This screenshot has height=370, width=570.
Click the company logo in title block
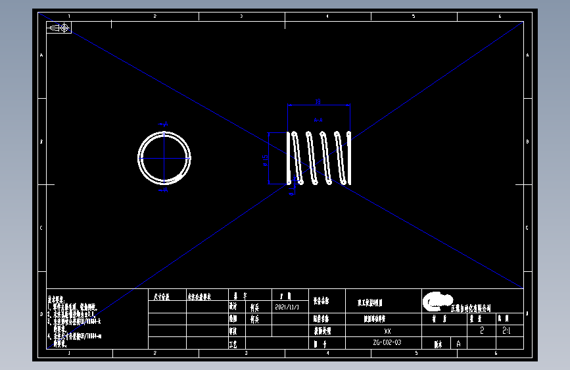pos(437,302)
